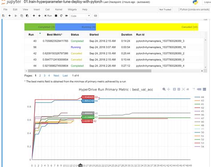Save notebook with the floppy disk icon

[3, 16]
